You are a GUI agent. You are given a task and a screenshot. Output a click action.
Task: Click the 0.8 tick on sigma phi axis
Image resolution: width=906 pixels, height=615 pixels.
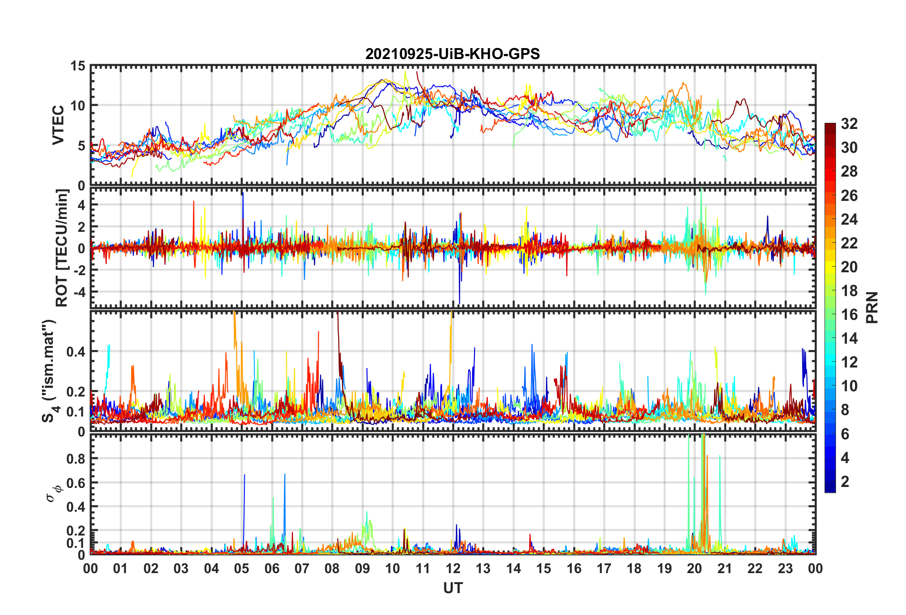76,458
